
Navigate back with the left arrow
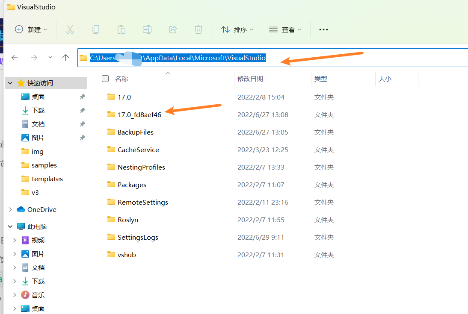click(15, 58)
